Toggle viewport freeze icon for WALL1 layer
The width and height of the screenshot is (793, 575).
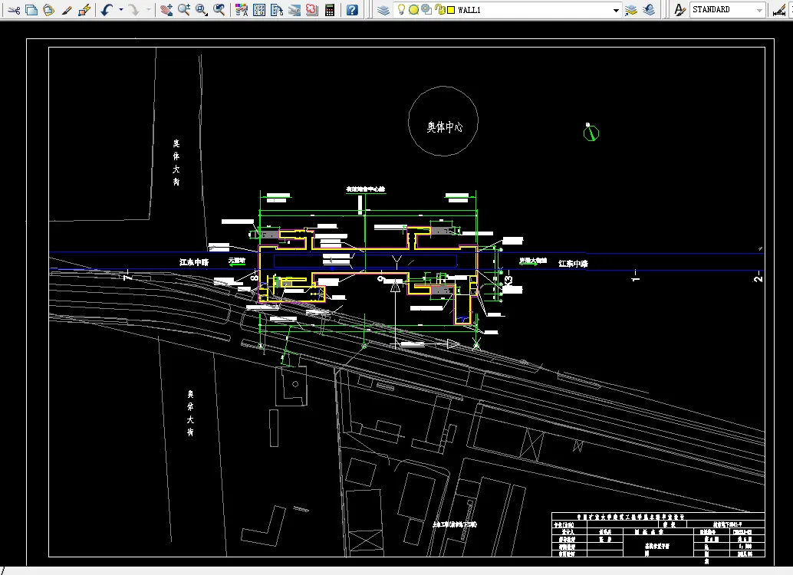click(x=426, y=10)
